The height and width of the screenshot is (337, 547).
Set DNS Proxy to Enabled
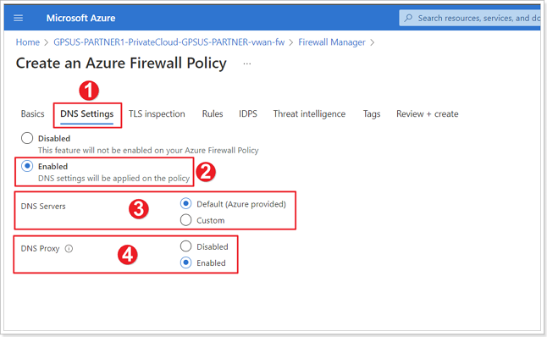pyautogui.click(x=186, y=262)
